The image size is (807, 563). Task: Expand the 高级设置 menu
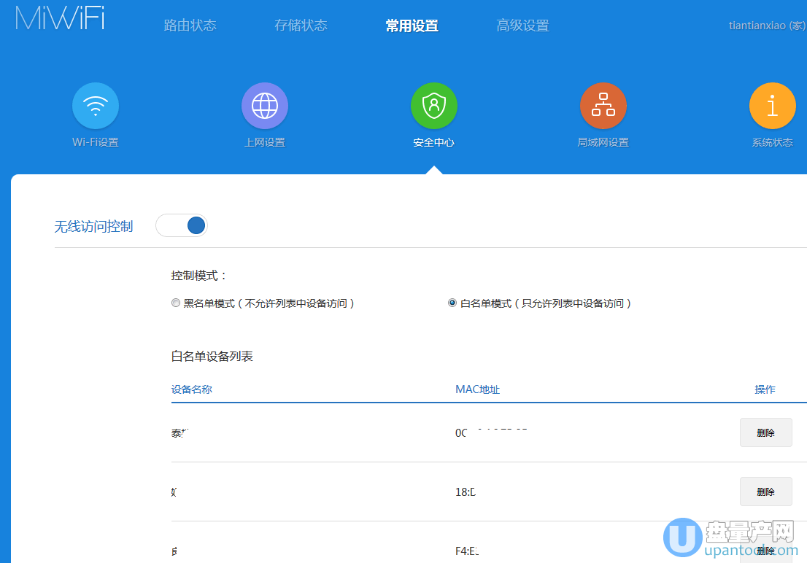coord(522,25)
